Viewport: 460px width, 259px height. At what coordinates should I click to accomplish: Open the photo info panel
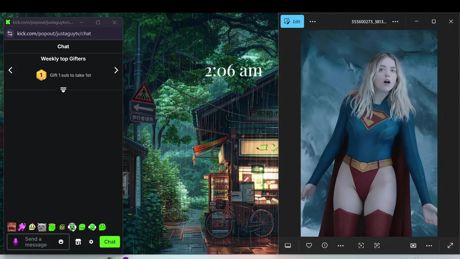click(325, 245)
